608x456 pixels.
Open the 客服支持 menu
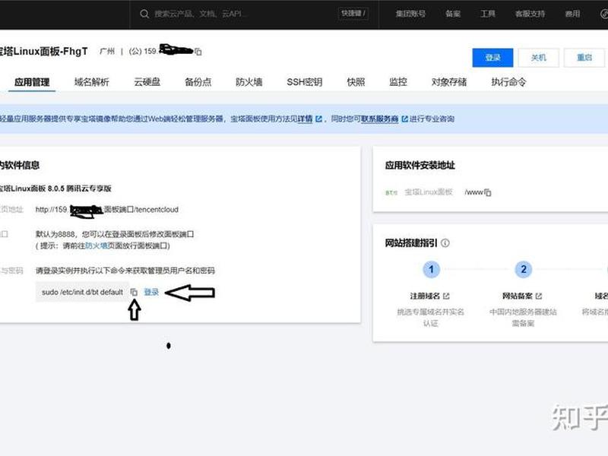click(x=530, y=14)
